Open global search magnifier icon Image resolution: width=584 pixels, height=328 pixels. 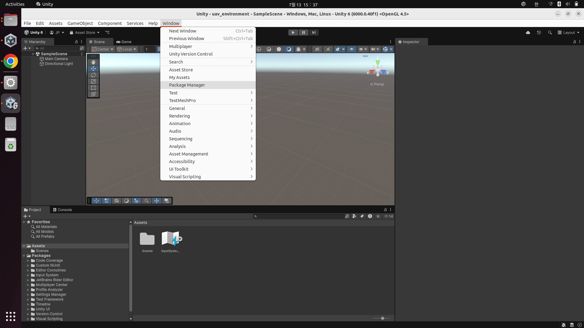[550, 32]
